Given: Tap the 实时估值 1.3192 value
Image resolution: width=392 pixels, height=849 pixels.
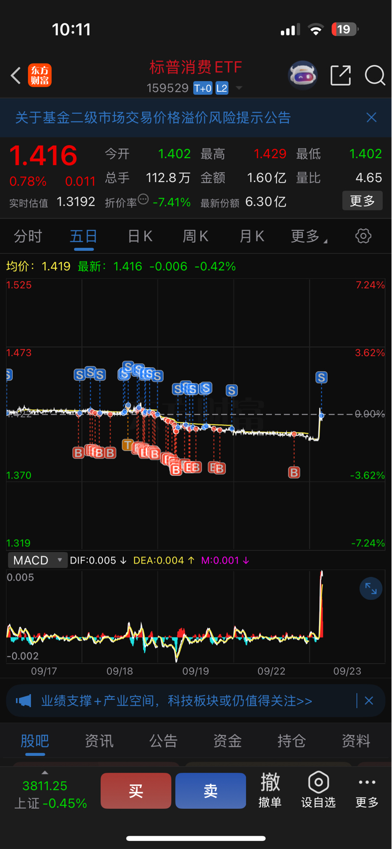Looking at the screenshot, I should click(x=76, y=202).
